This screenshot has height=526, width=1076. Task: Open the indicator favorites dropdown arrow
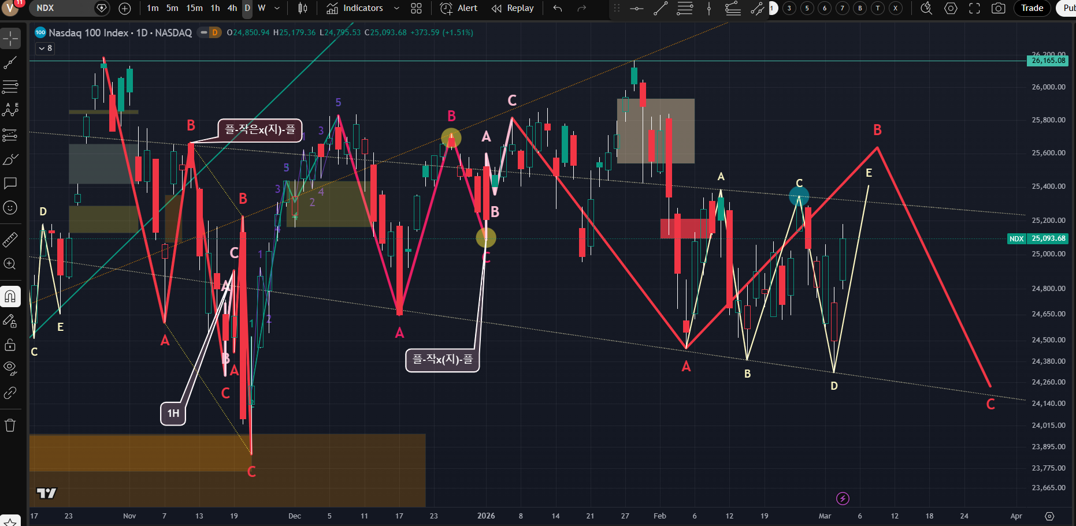pyautogui.click(x=396, y=8)
